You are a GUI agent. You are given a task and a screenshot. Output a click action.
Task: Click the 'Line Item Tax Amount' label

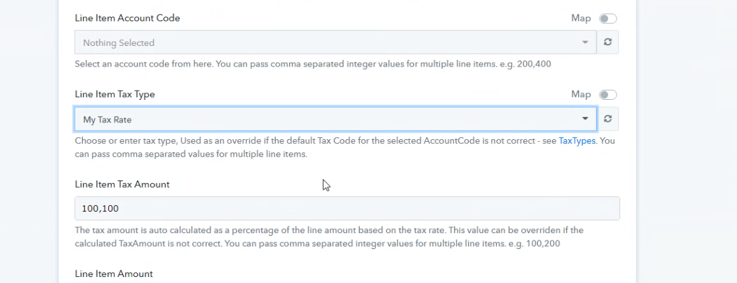pos(122,184)
